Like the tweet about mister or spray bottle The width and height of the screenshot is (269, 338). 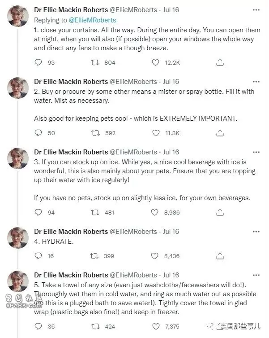(156, 133)
